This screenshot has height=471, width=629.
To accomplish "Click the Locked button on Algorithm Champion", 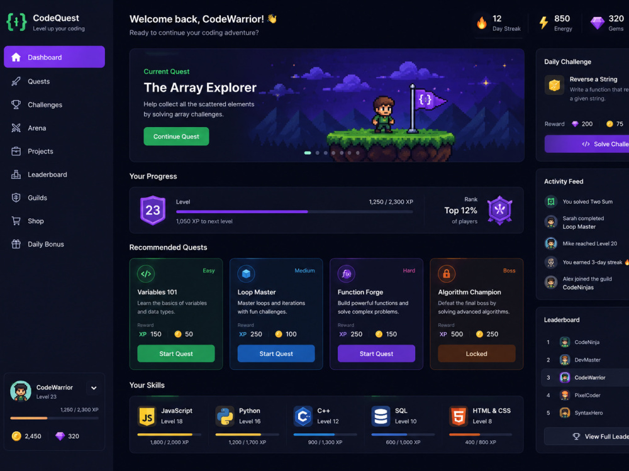I will (477, 353).
